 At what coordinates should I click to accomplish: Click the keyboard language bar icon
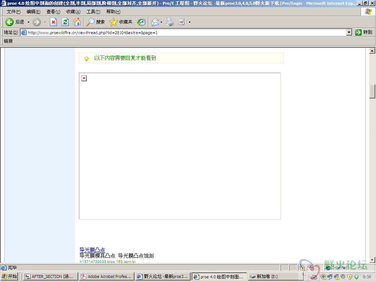pyautogui.click(x=314, y=277)
